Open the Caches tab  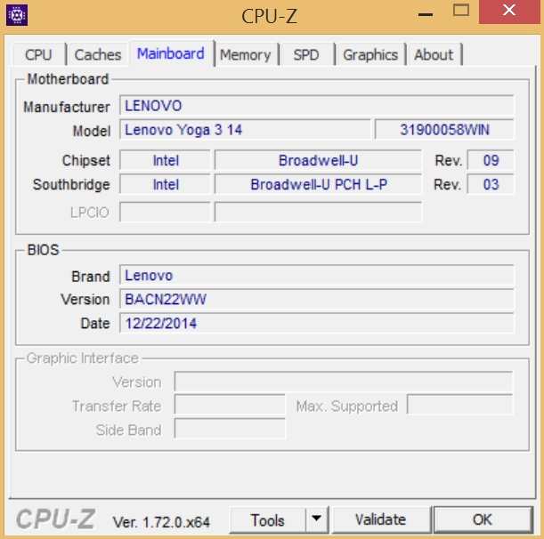[98, 54]
